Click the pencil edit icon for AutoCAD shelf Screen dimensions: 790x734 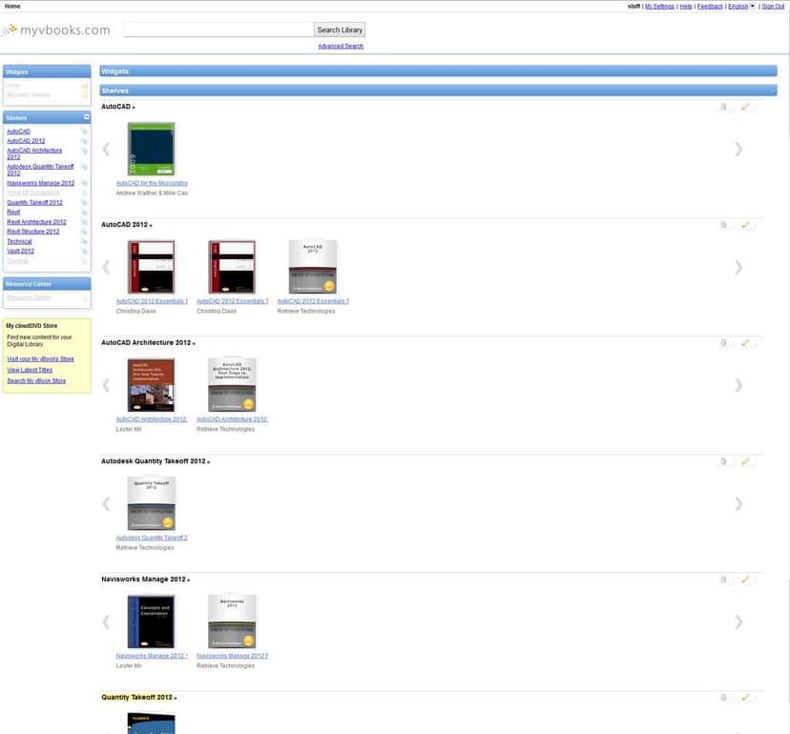(x=745, y=107)
